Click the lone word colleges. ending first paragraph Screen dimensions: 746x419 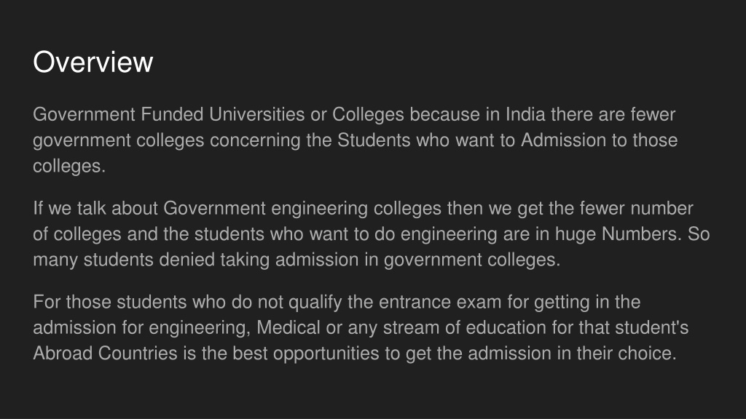69,167
